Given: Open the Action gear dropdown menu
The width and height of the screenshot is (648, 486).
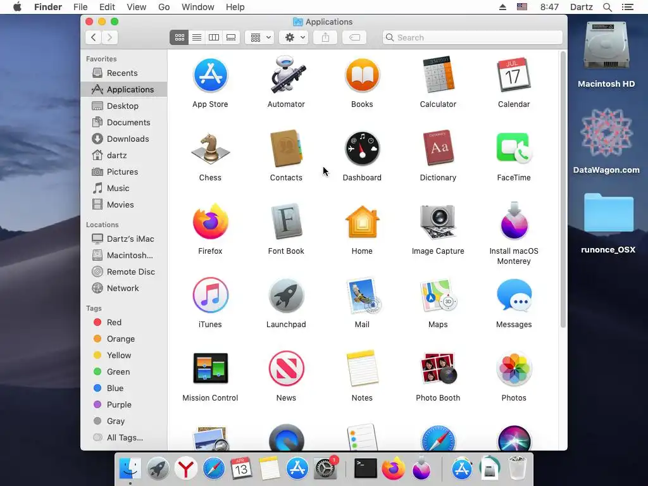Looking at the screenshot, I should click(x=294, y=37).
